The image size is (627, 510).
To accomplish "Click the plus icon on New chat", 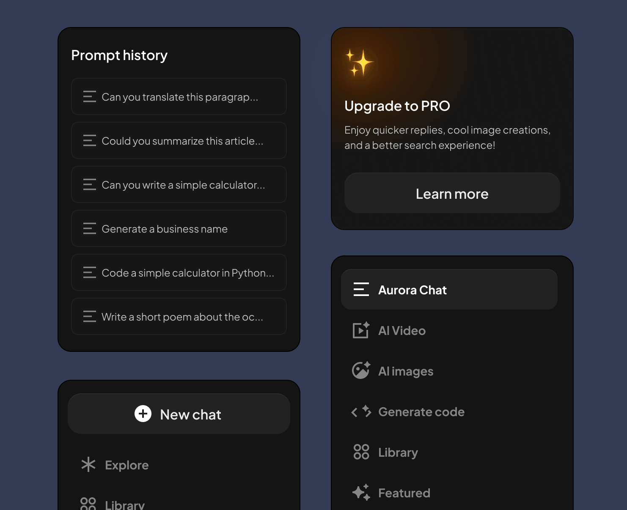I will [x=143, y=414].
